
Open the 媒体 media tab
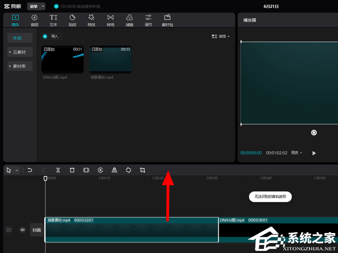[x=15, y=21]
